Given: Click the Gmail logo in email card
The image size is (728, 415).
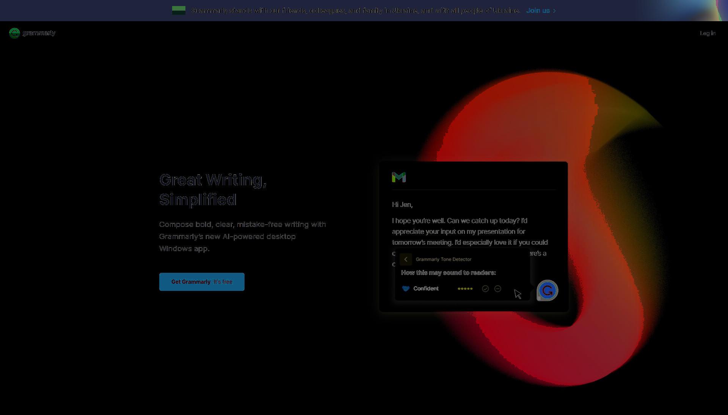Looking at the screenshot, I should point(399,177).
